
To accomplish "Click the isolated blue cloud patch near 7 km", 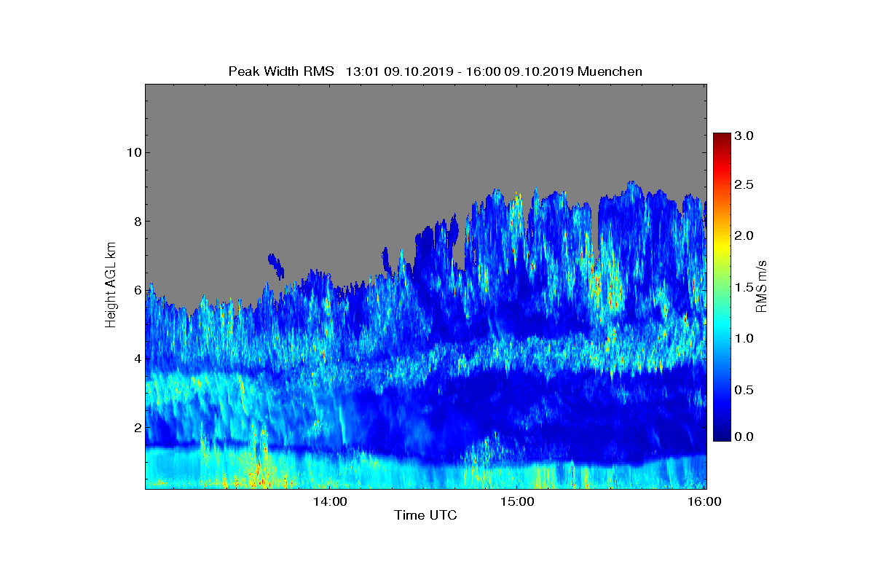I will point(275,265).
